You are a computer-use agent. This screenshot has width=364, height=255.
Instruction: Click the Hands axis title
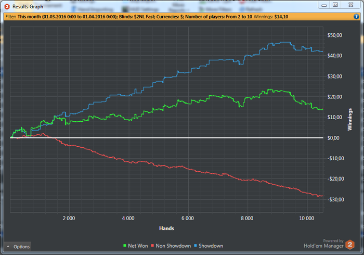(x=167, y=228)
